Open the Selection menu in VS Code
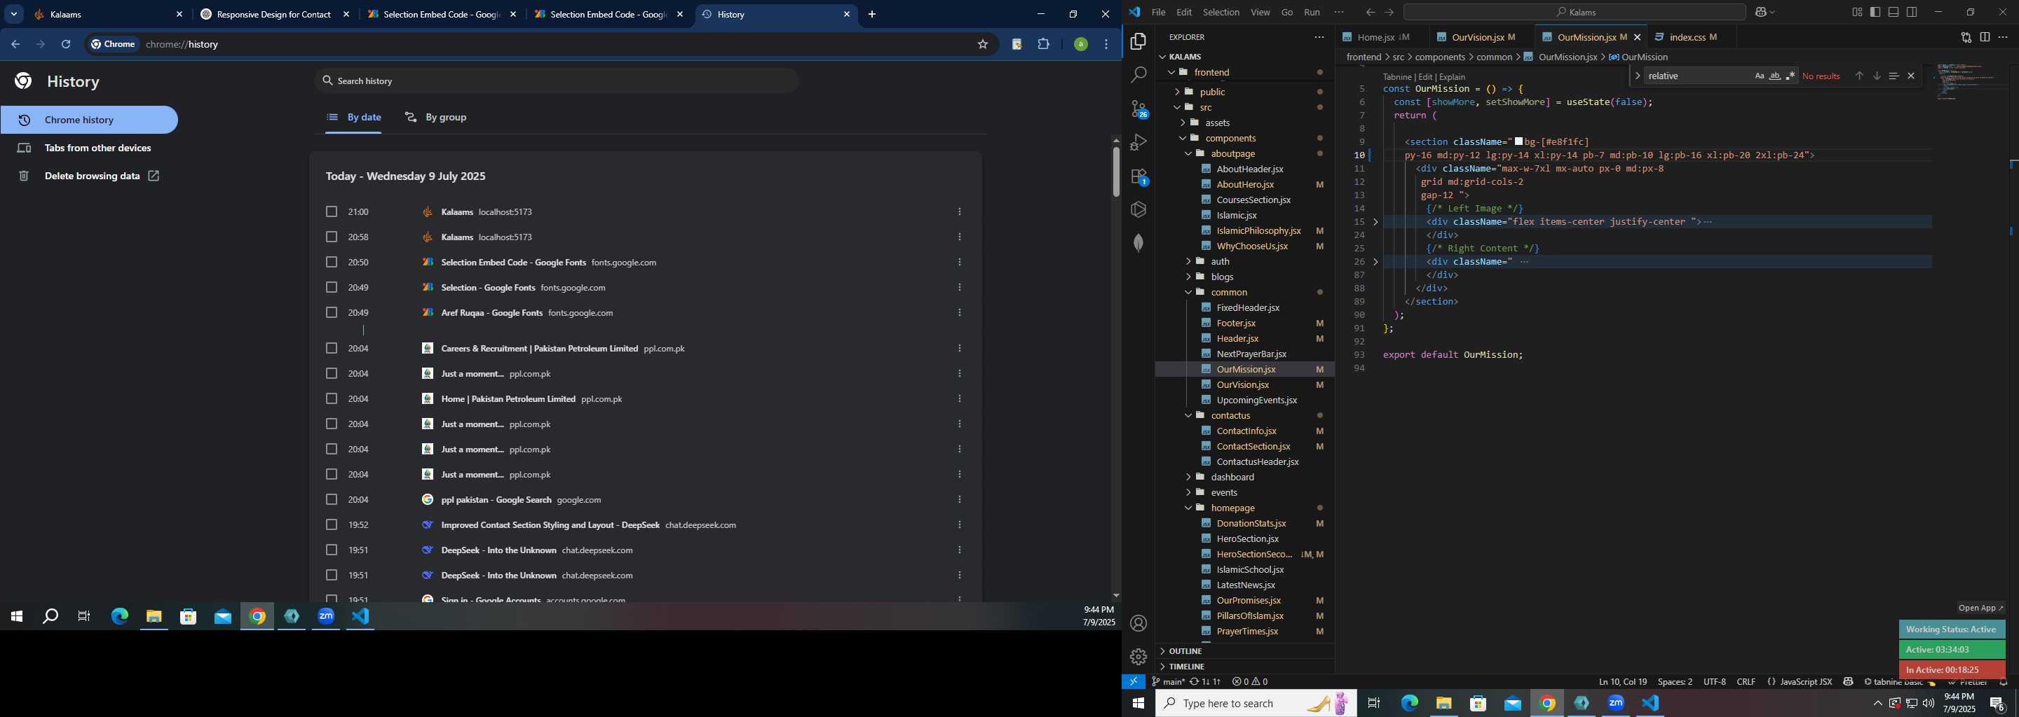2019x717 pixels. tap(1221, 13)
